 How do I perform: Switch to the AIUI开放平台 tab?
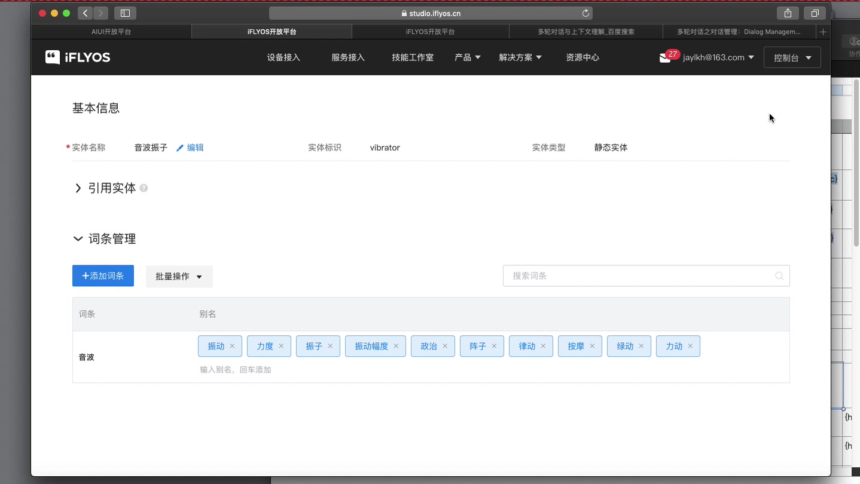click(111, 32)
